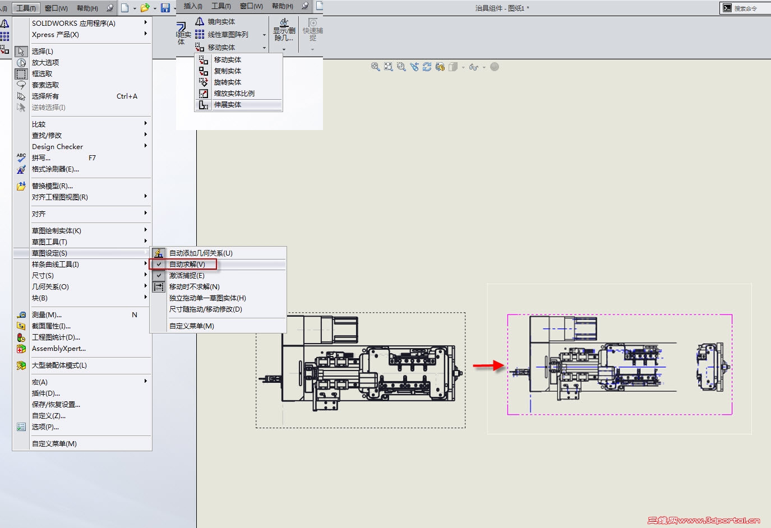Viewport: 771px width, 528px height.
Task: Choose 选择所有 select all menu entry
Action: (x=45, y=96)
